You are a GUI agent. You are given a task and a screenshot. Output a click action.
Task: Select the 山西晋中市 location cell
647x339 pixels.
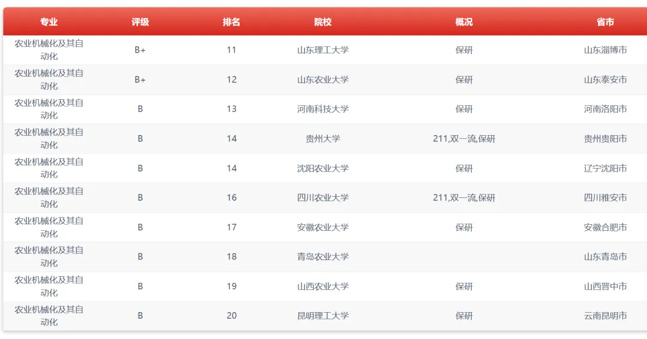pos(605,286)
